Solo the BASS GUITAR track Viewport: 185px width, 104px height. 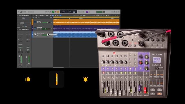tap(39, 29)
